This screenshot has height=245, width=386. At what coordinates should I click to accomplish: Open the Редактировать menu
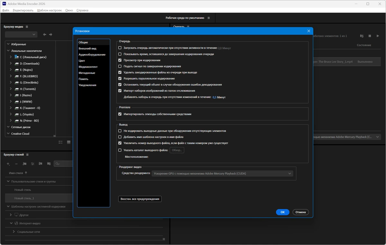23,10
